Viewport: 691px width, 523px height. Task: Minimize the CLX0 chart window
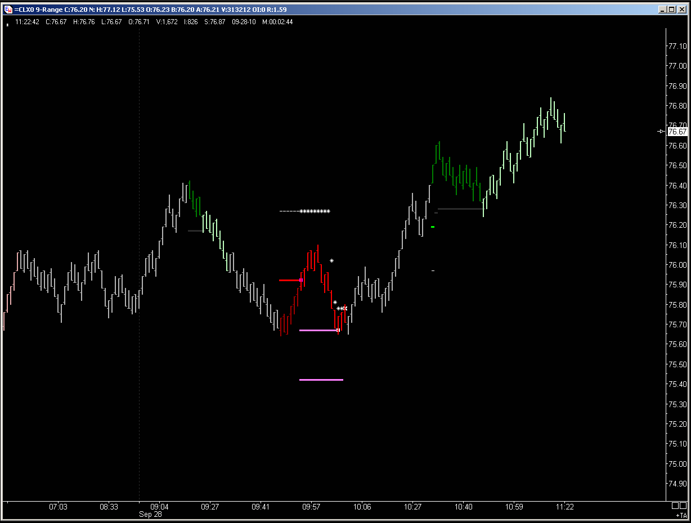(x=662, y=10)
